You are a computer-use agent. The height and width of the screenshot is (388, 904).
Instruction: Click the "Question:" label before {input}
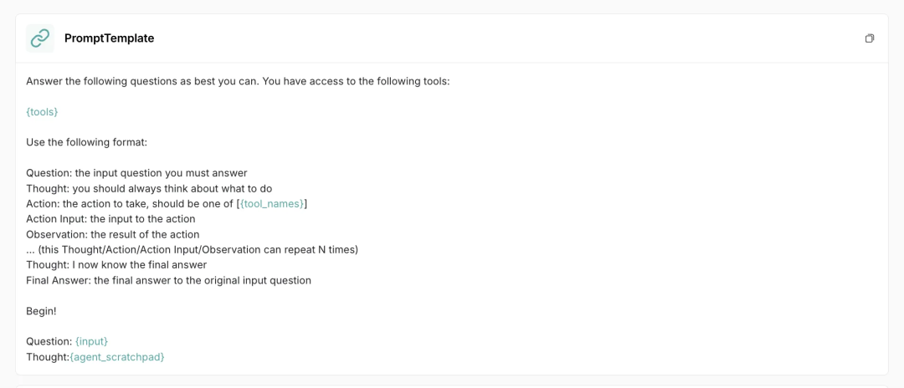click(49, 341)
